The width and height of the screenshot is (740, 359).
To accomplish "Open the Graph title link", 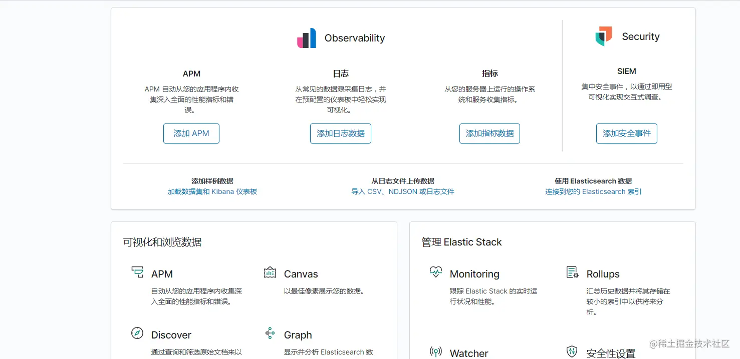I will click(x=298, y=335).
